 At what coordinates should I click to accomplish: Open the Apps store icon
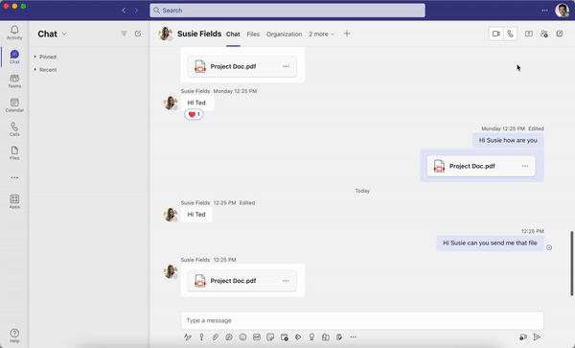coord(14,201)
